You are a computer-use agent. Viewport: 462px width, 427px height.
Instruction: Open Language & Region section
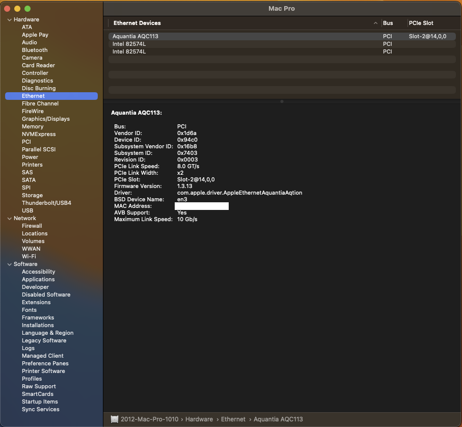(48, 333)
